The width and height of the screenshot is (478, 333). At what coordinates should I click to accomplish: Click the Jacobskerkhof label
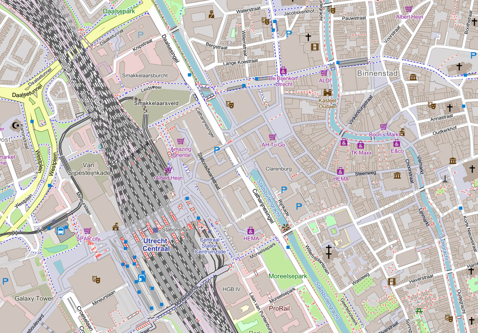(299, 12)
